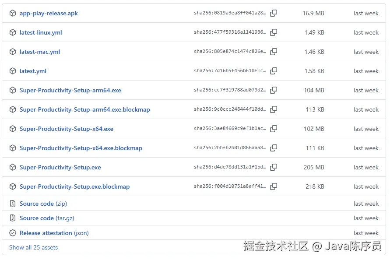
Task: Select hash text sha256:477f59316a1141936…
Action: click(x=230, y=32)
